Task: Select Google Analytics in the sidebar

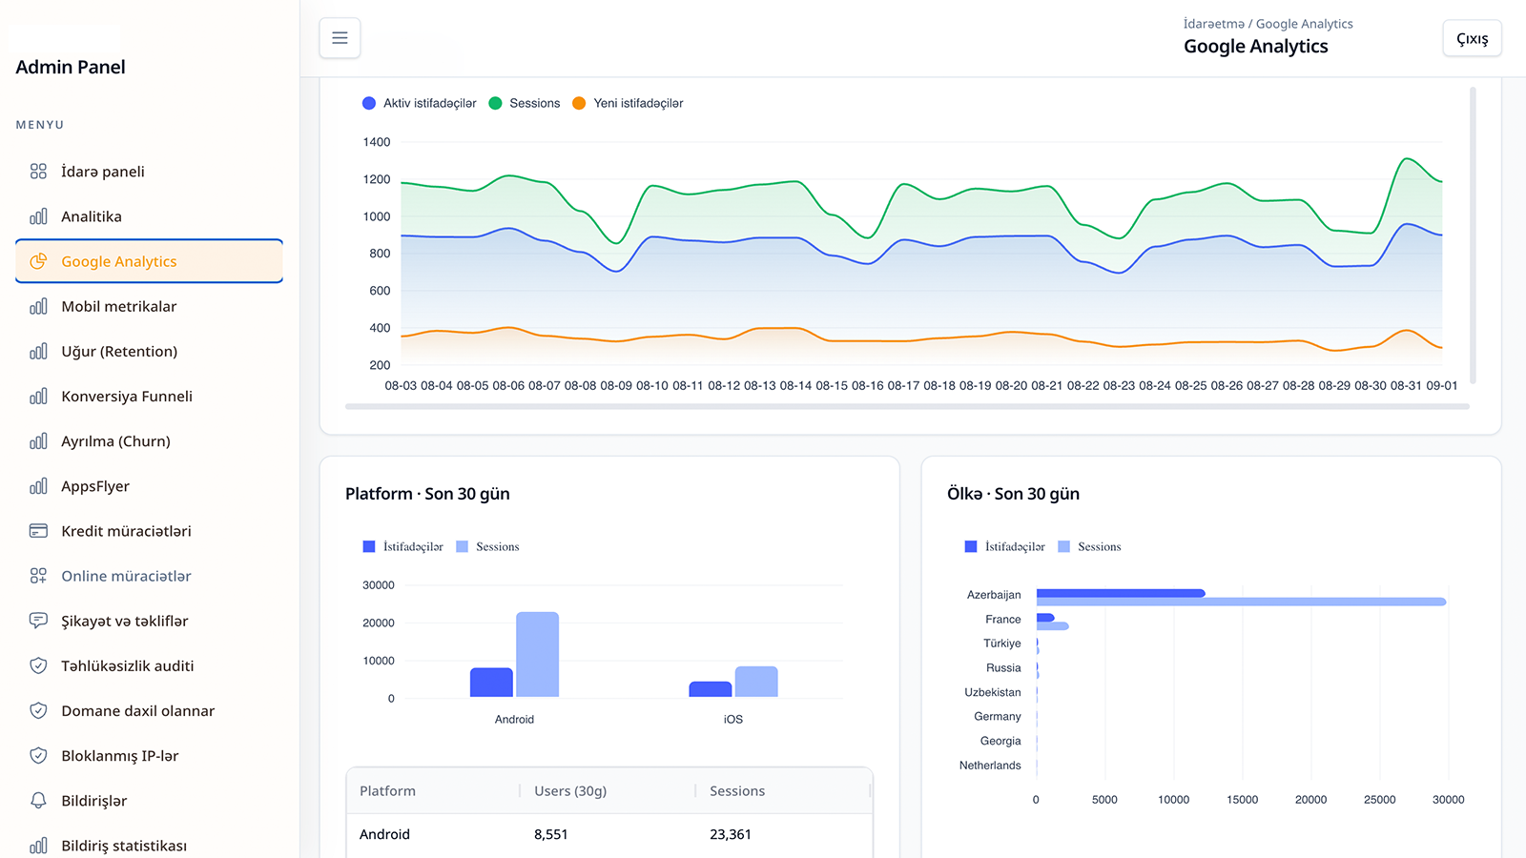Action: (150, 261)
